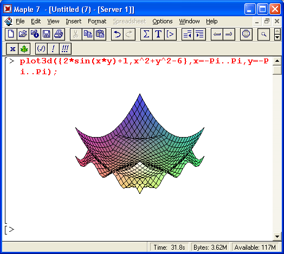Collapse the plot3d execution group bracket
The image size is (284, 254).
point(6,140)
